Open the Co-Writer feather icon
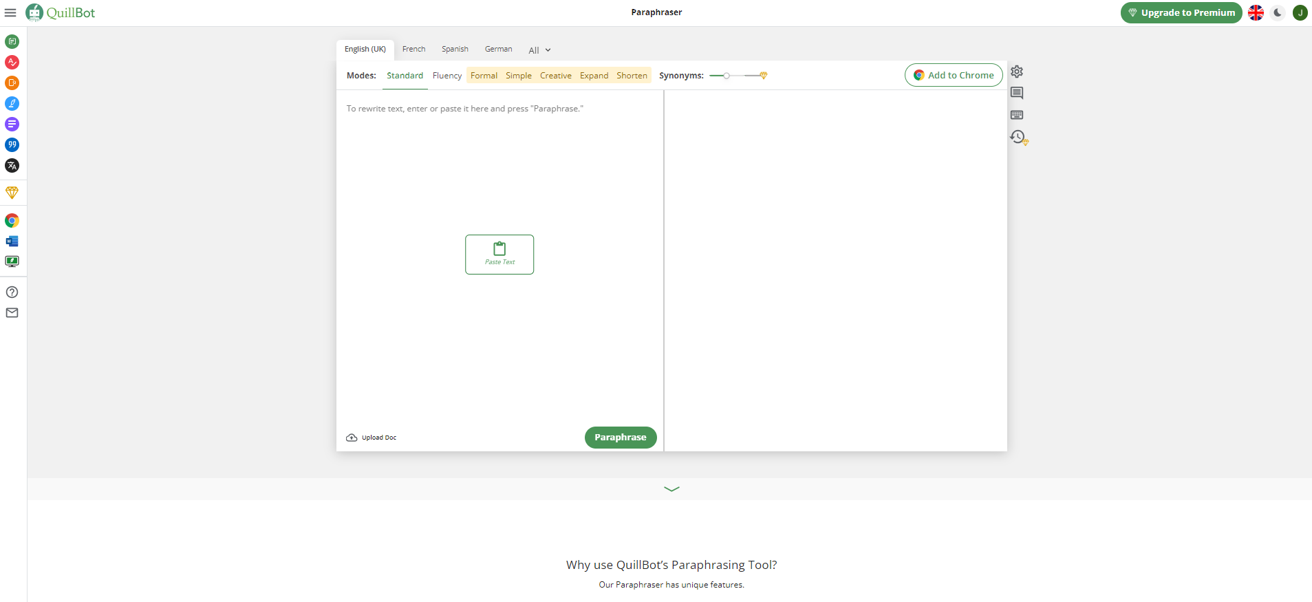 (x=12, y=104)
